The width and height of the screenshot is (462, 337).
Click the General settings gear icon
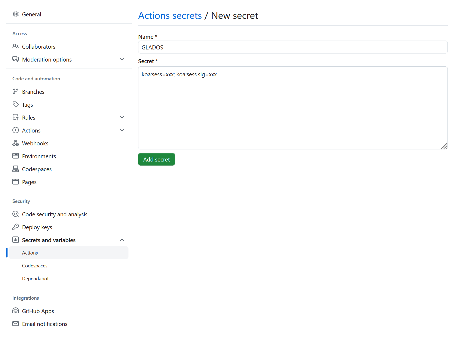(x=16, y=14)
